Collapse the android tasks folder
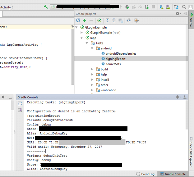The width and height of the screenshot is (194, 177). (92, 48)
